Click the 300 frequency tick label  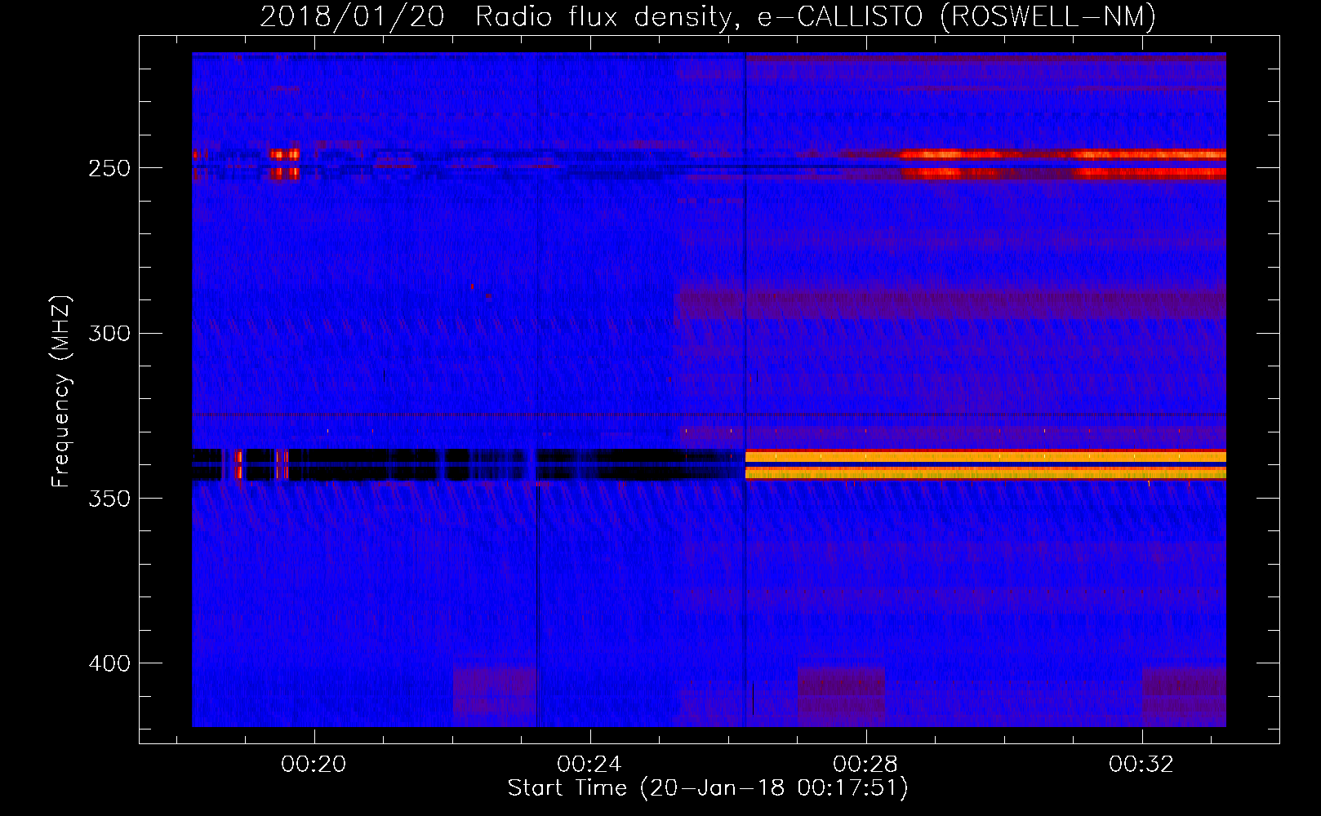pos(109,333)
